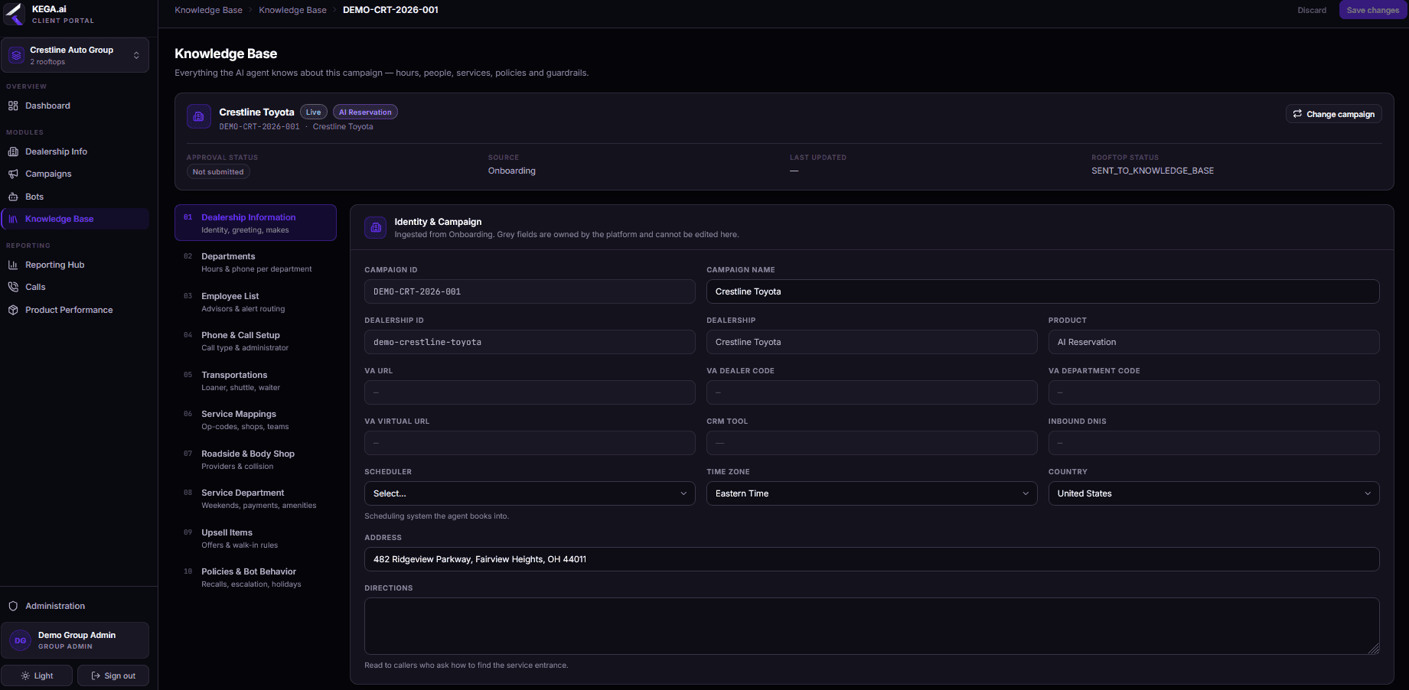Open the Dealership Info module

(x=75, y=151)
